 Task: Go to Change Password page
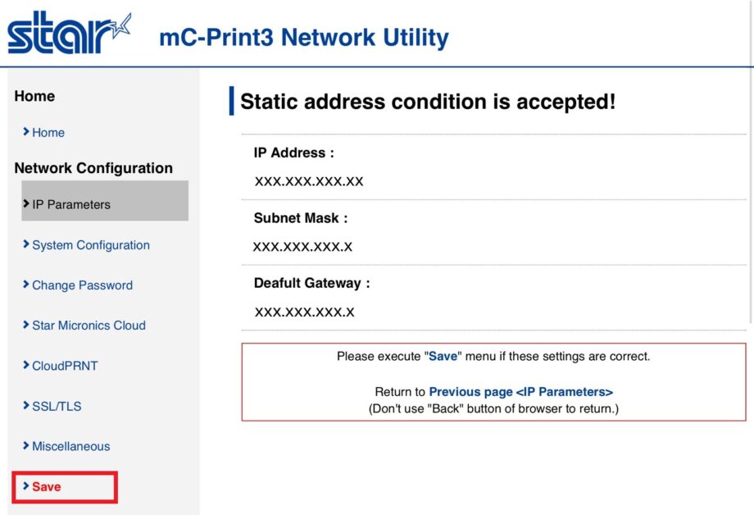(x=82, y=285)
